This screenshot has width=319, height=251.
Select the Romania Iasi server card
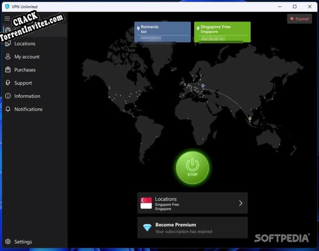pos(163,32)
